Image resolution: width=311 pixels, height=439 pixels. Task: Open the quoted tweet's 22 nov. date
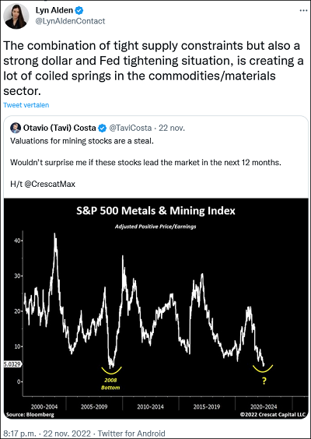pos(172,128)
